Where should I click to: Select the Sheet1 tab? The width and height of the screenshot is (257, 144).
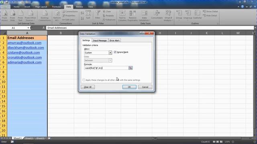click(17, 138)
